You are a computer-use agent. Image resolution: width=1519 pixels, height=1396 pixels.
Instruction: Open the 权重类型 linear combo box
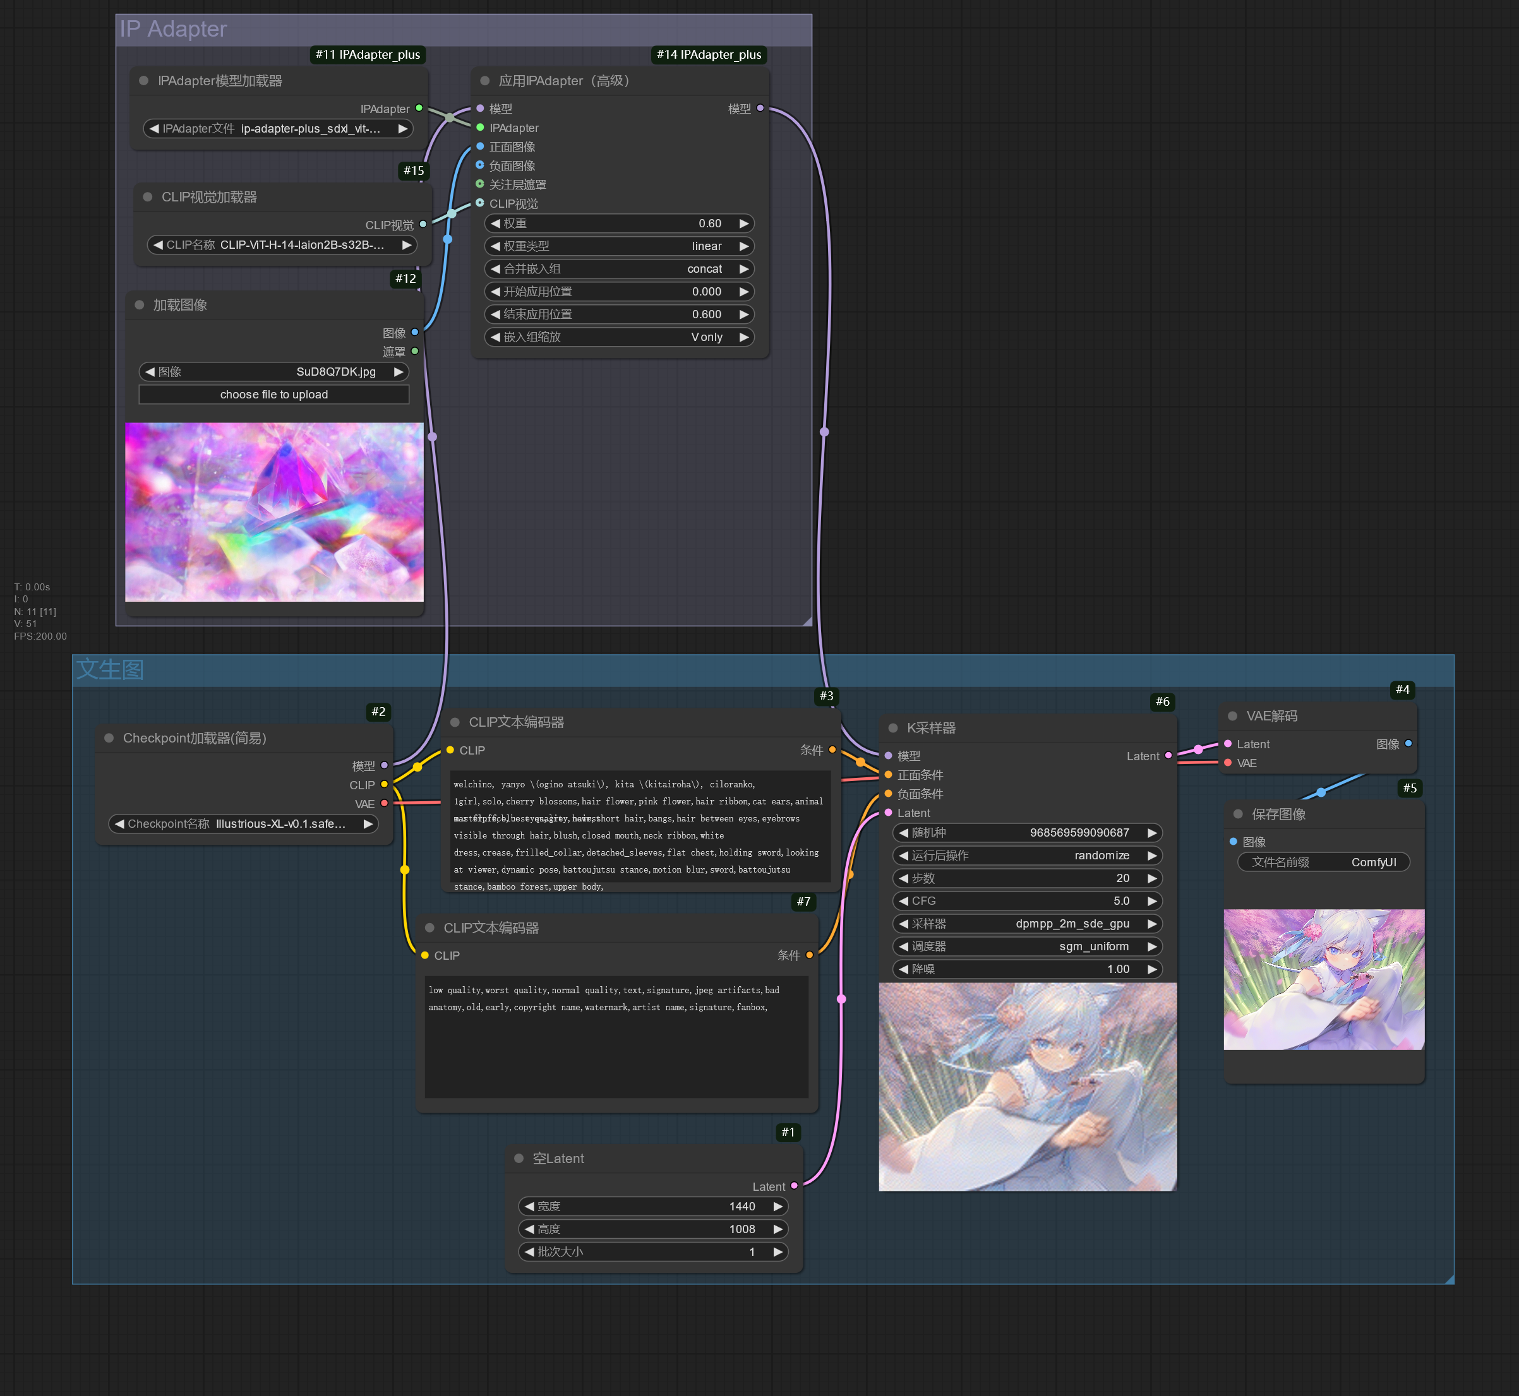(618, 246)
